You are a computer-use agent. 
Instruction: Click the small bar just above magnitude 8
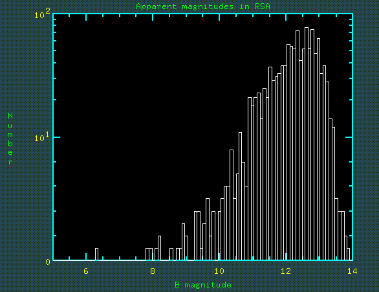tap(159, 248)
